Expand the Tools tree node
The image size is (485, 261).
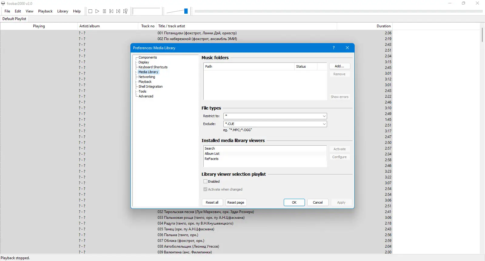pos(136,92)
